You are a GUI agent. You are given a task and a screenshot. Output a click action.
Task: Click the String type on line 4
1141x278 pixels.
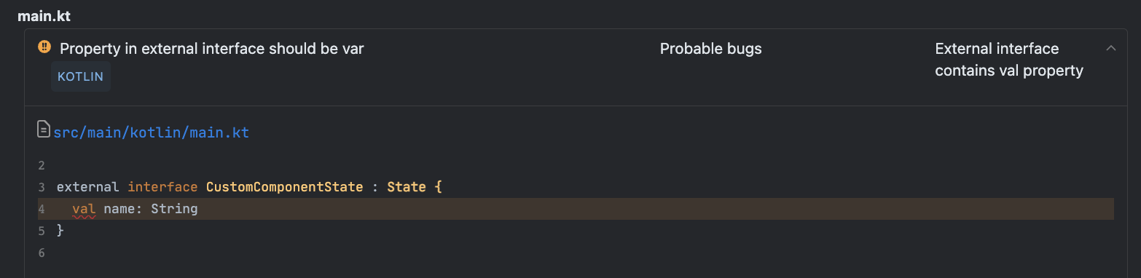pyautogui.click(x=175, y=209)
